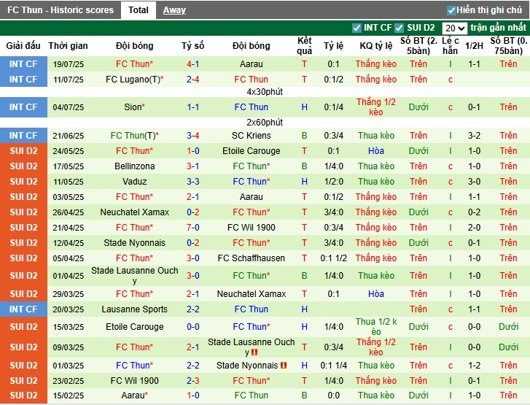Viewport: 530px width, 405px height.
Task: Select FC Wil 1900 away team on 21/04/25
Action: pyautogui.click(x=251, y=228)
